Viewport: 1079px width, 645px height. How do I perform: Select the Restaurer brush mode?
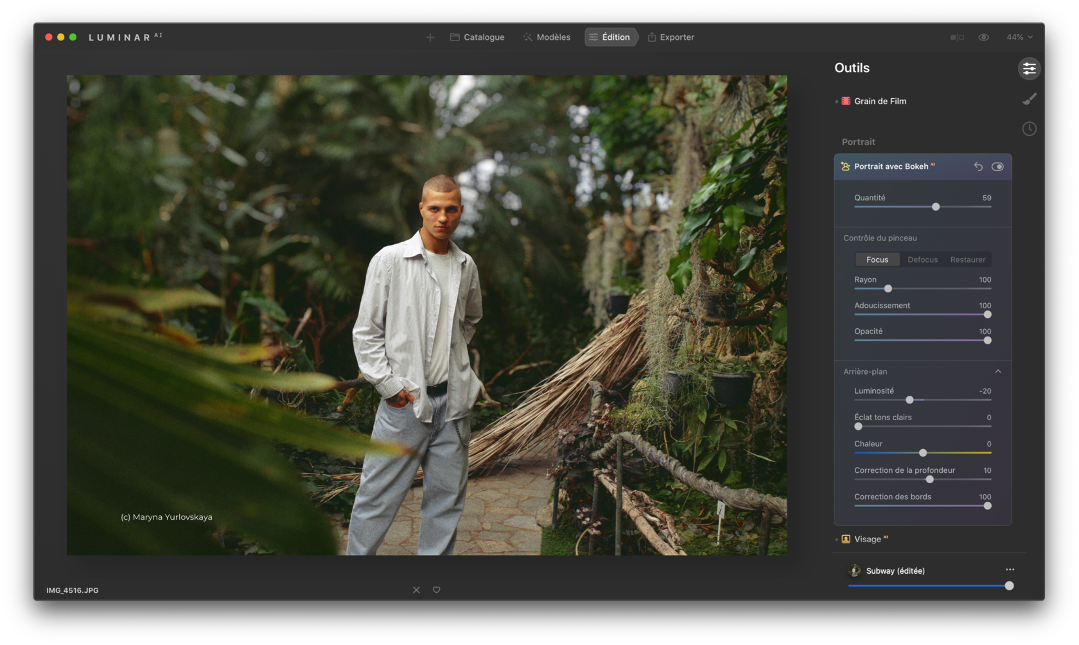[x=967, y=260]
